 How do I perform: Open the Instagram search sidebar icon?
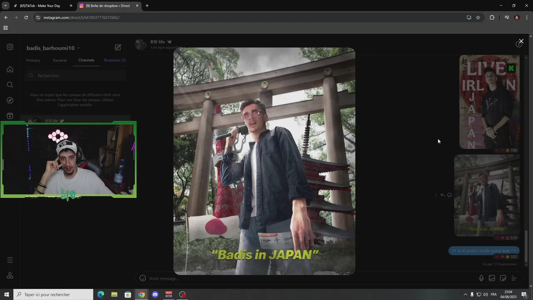10,85
